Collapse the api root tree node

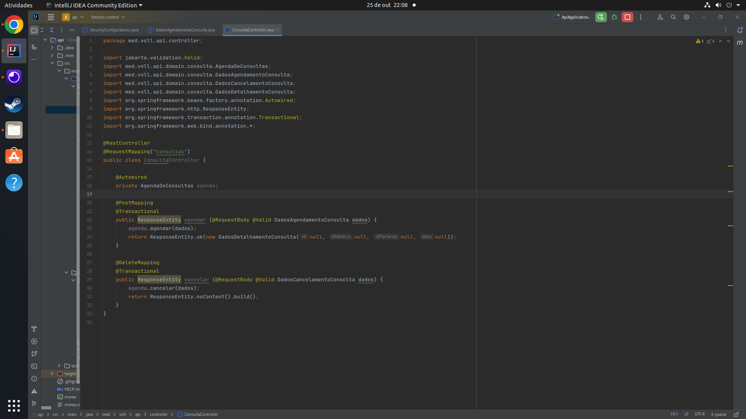[45, 40]
